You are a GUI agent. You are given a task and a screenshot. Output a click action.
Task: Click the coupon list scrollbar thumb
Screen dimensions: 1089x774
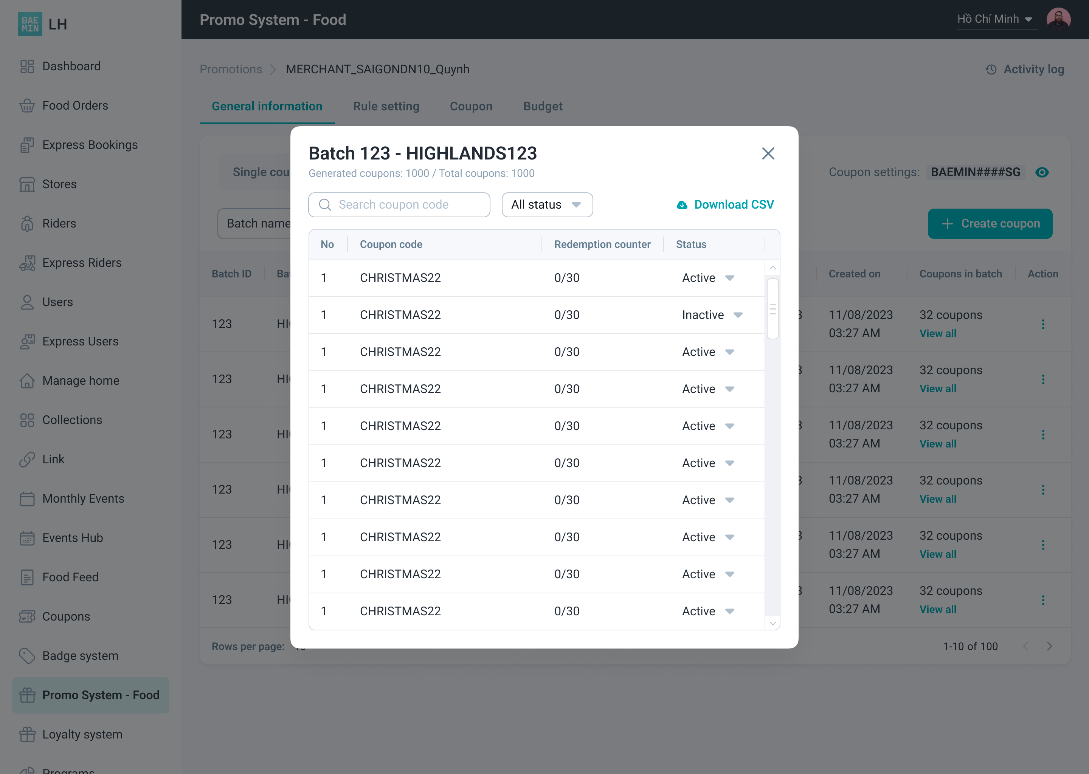[773, 309]
